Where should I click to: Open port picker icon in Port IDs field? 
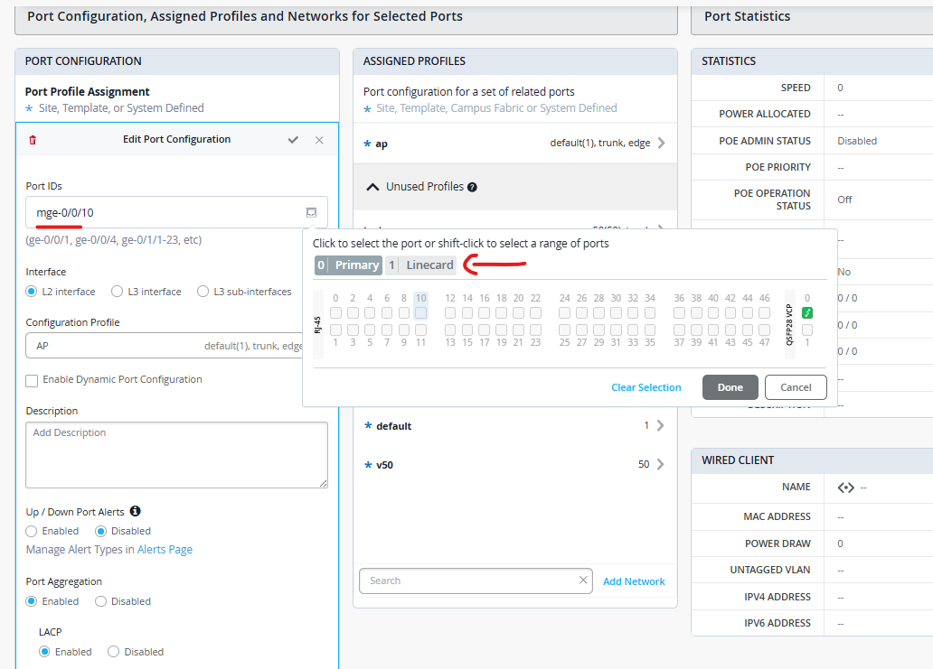pos(311,212)
